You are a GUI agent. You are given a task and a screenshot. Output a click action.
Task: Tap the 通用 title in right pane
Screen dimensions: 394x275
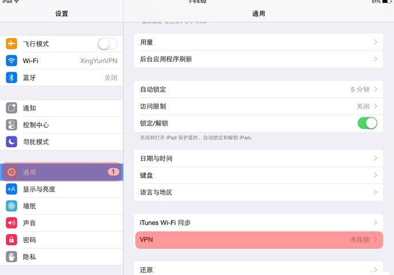click(x=259, y=14)
